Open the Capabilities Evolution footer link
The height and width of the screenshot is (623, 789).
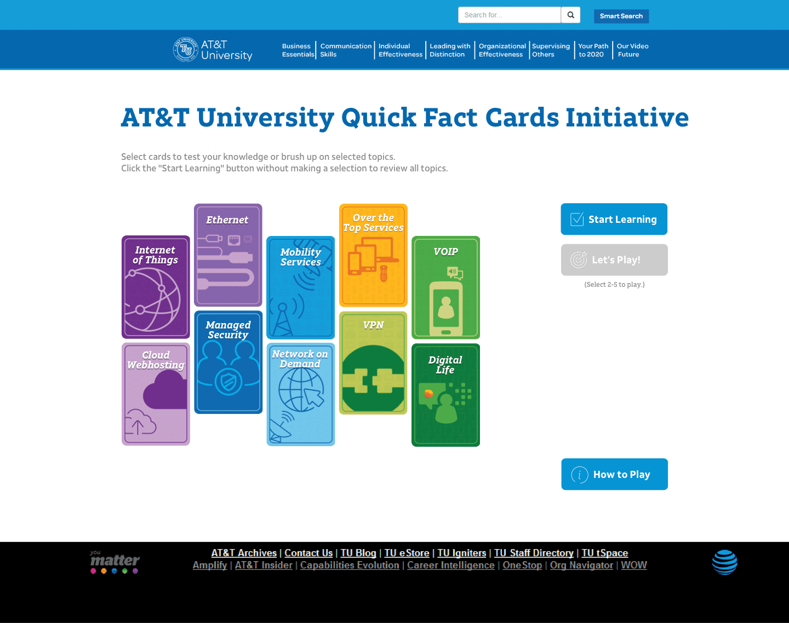click(x=350, y=565)
